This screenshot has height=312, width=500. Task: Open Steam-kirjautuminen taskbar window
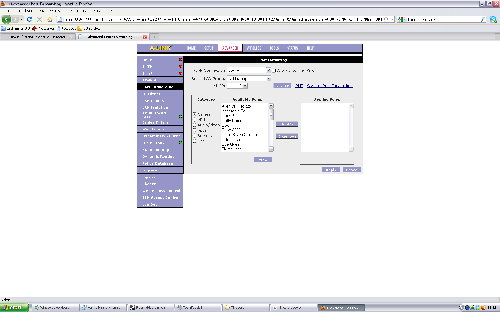[151, 308]
